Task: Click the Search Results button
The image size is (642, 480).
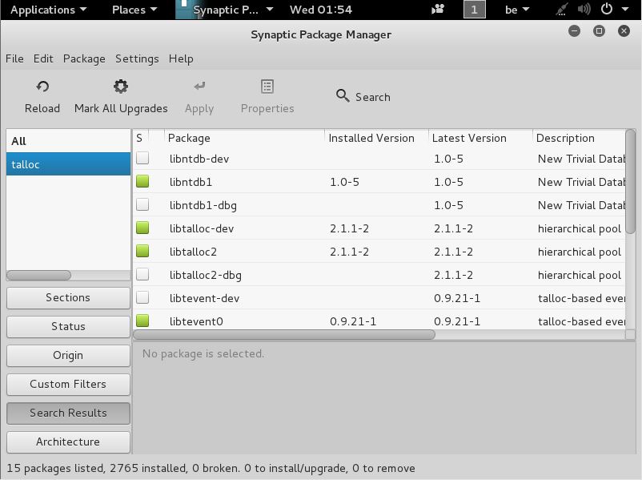Action: click(x=68, y=413)
